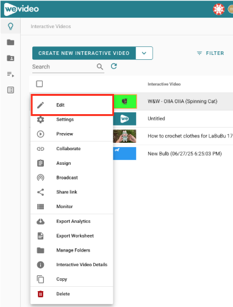Click the red snowflake avatar icon
Image resolution: width=233 pixels, height=307 pixels.
[218, 9]
